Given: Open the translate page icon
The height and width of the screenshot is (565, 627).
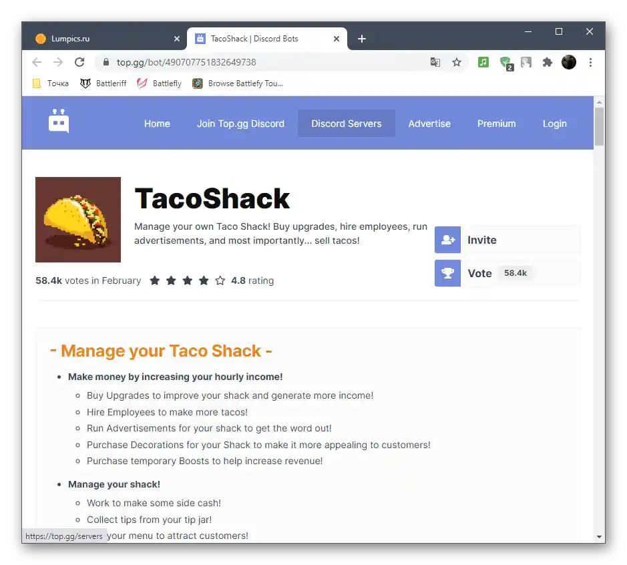Looking at the screenshot, I should pos(435,62).
